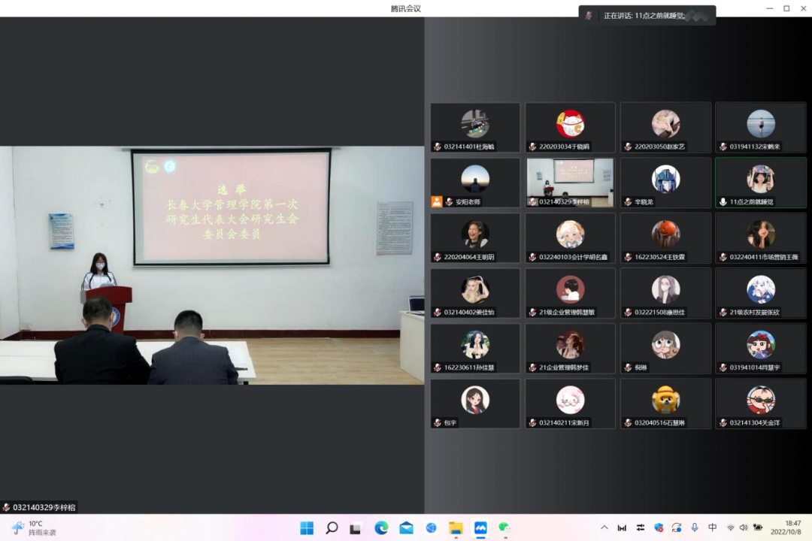Click the muted mic icon for 031941132

click(723, 147)
